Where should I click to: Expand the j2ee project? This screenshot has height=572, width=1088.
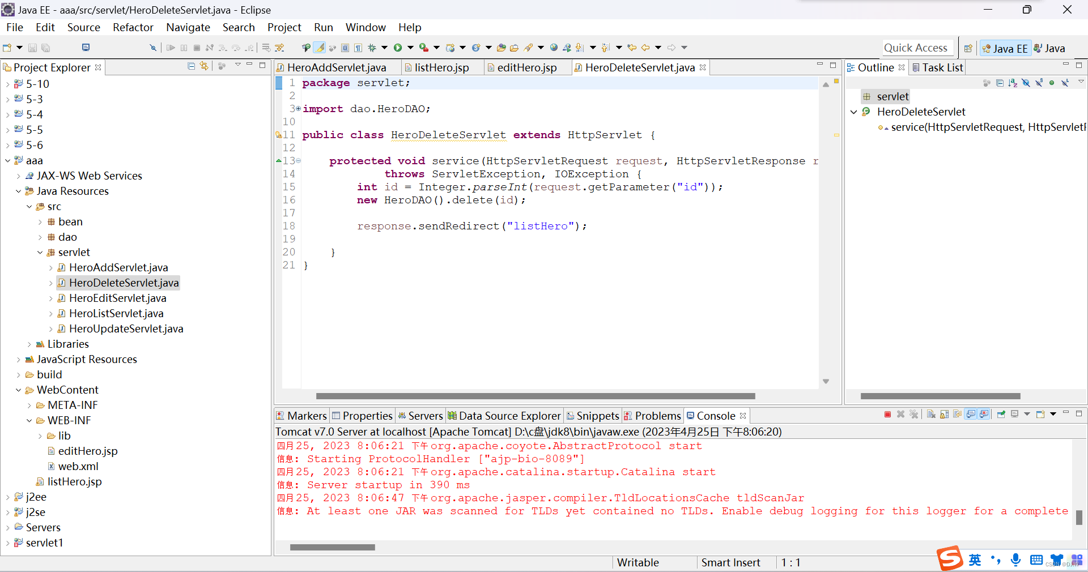[7, 497]
